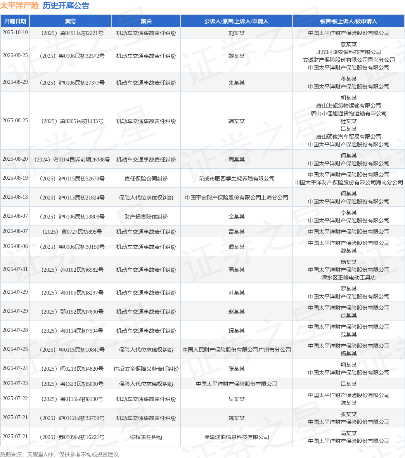
Task: Click case number (2025)沪0106民初27377号
Action: click(72, 83)
